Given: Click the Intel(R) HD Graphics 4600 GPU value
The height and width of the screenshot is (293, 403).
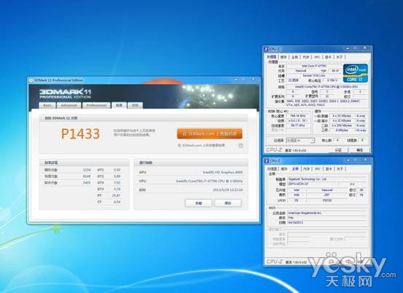Looking at the screenshot, I should (222, 172).
